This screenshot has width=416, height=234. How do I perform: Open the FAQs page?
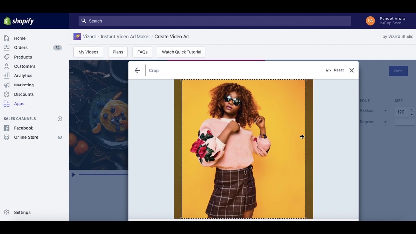142,52
